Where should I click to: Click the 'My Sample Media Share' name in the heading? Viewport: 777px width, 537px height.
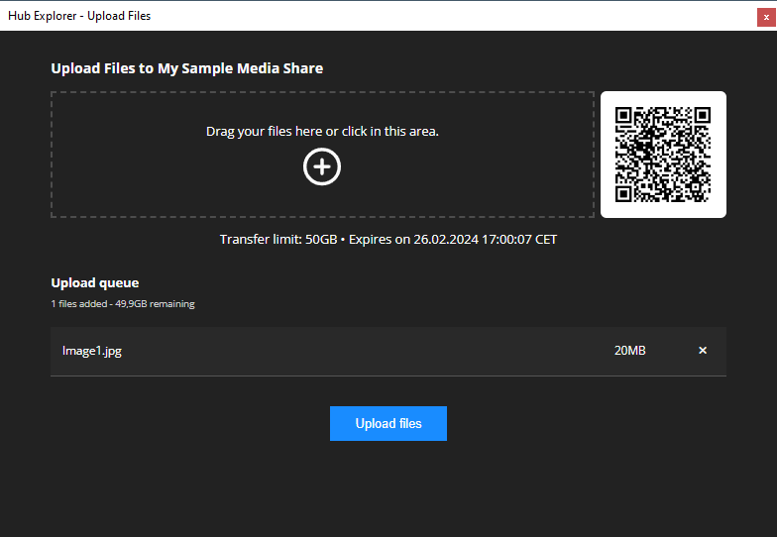tap(241, 68)
